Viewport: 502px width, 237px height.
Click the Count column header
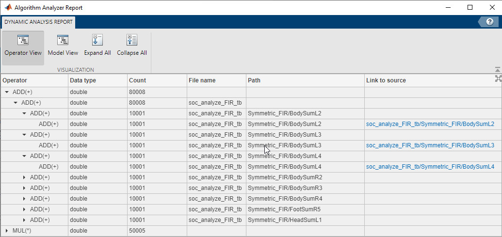137,80
